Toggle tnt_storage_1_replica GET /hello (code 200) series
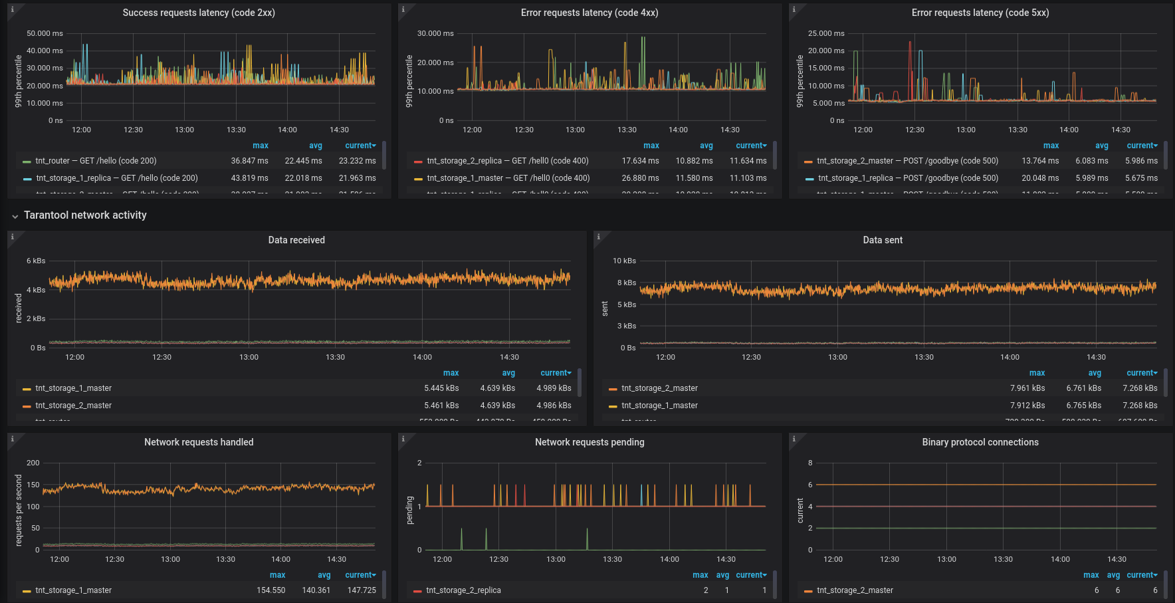This screenshot has height=603, width=1175. tap(117, 178)
